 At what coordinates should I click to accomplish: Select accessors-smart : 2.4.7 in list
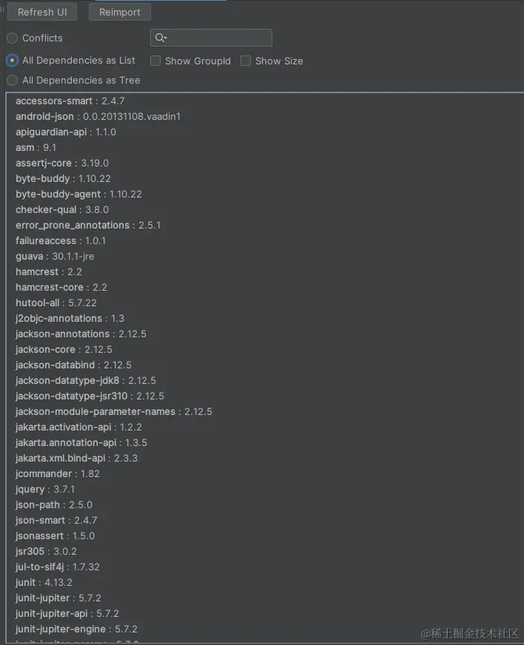[x=70, y=101]
